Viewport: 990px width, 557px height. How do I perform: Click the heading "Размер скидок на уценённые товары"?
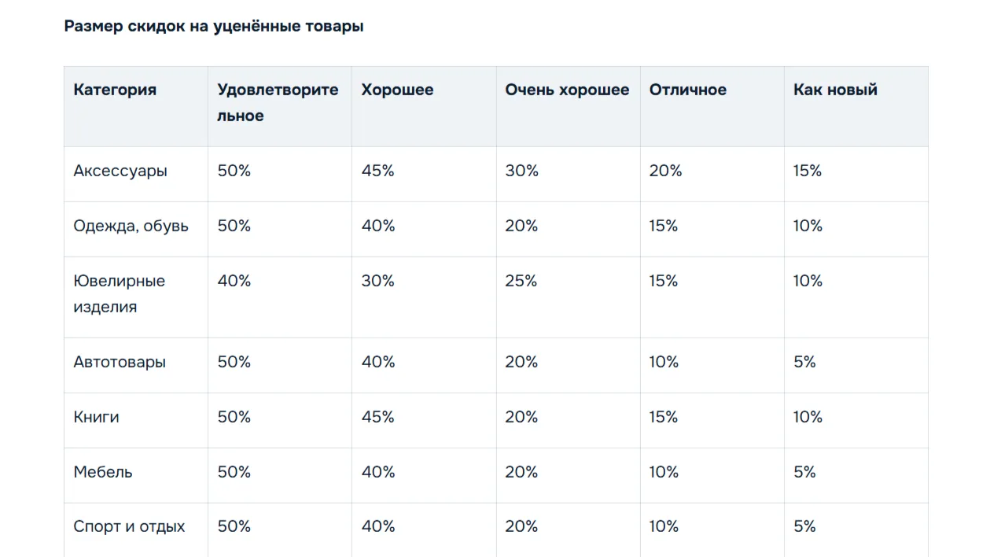214,26
